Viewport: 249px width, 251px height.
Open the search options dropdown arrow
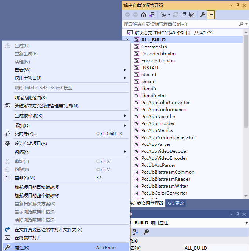coord(246,24)
